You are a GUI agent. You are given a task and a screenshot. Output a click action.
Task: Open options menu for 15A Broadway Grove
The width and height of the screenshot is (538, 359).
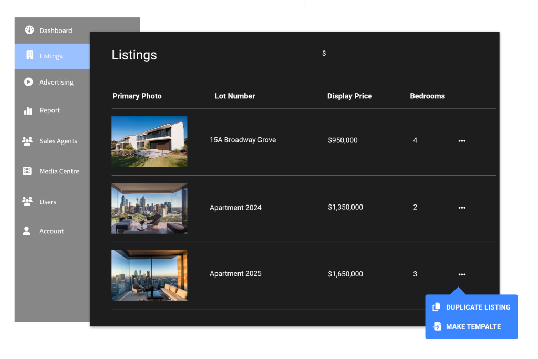pyautogui.click(x=462, y=141)
